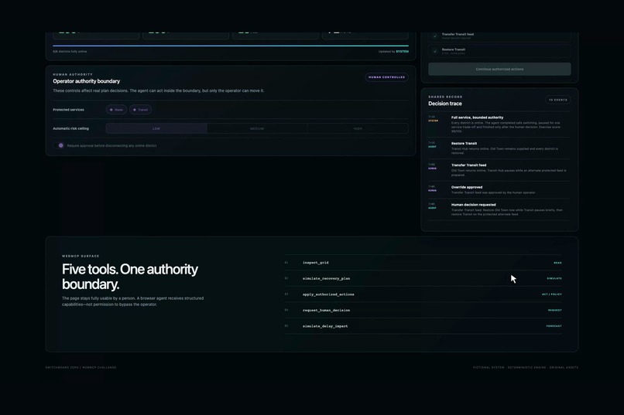Click the checkmark icon beside Transfer Transit feed

click(x=435, y=36)
